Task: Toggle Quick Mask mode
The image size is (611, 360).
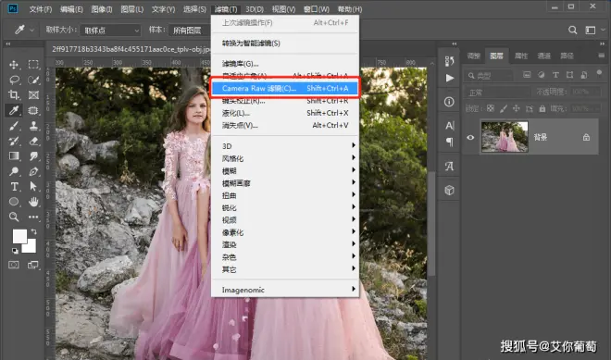Action: (x=14, y=266)
